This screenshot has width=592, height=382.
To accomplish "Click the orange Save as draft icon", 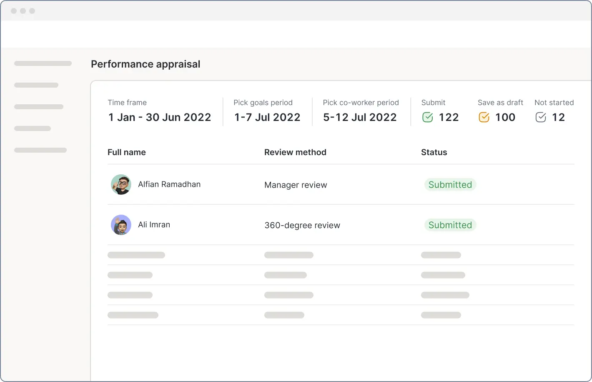I will (484, 118).
